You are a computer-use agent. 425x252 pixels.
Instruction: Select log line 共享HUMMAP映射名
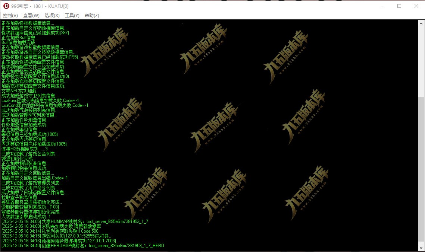coord(75,221)
